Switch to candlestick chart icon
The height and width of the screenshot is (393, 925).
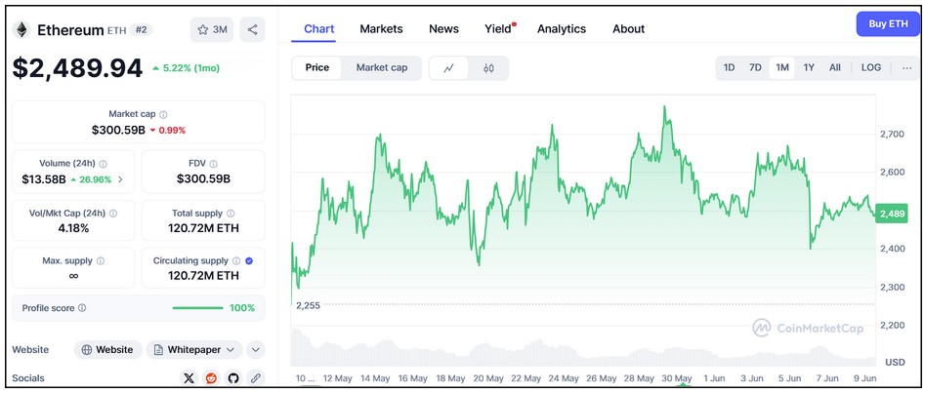click(488, 67)
